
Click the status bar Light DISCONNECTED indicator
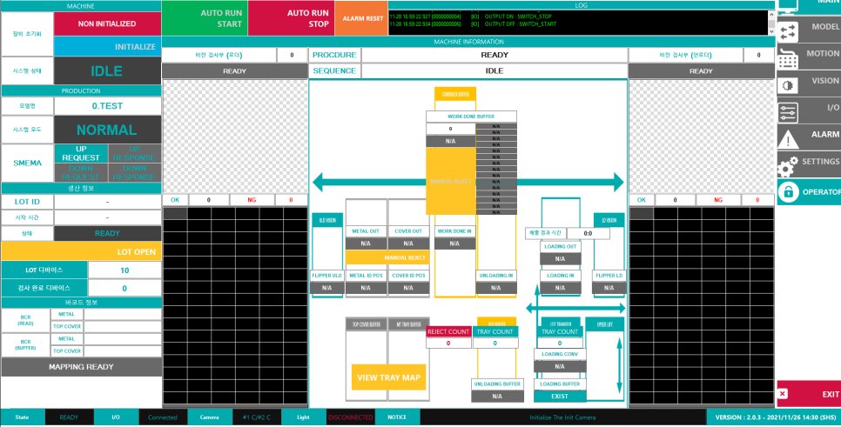[350, 417]
